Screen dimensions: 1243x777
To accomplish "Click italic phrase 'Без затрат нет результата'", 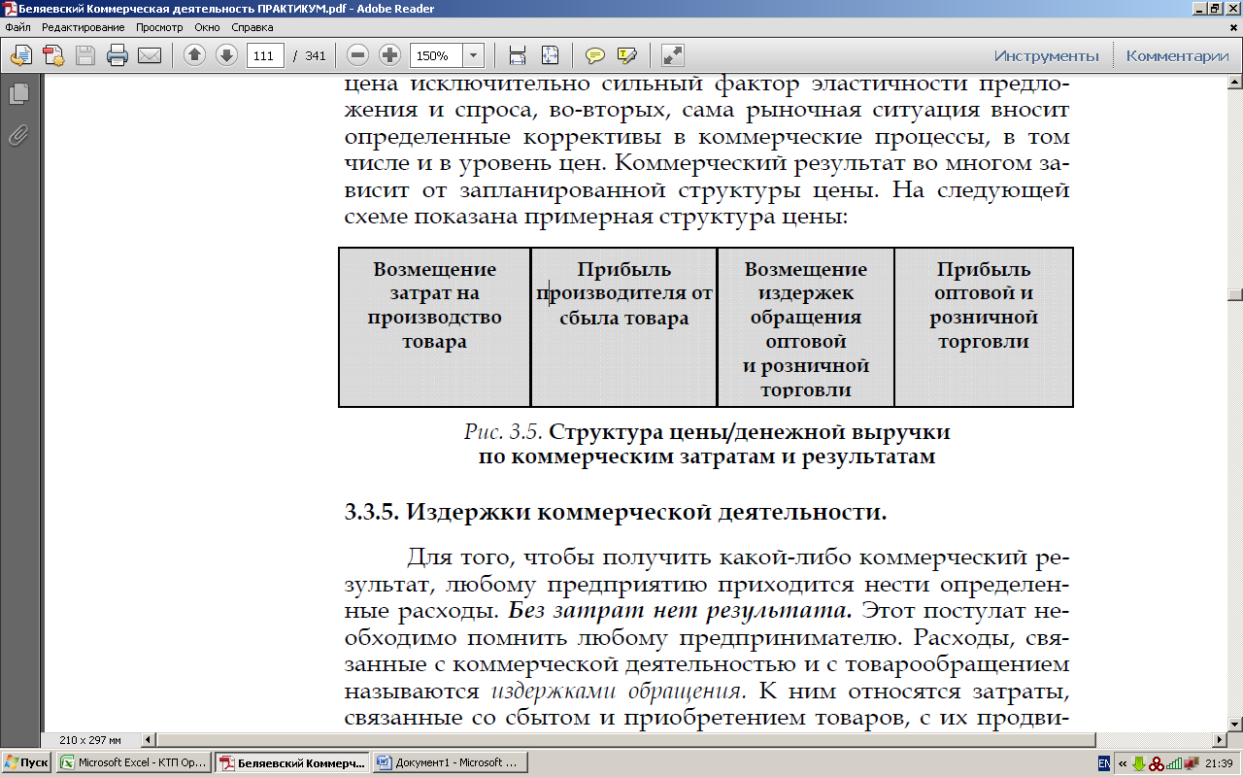I will click(681, 612).
